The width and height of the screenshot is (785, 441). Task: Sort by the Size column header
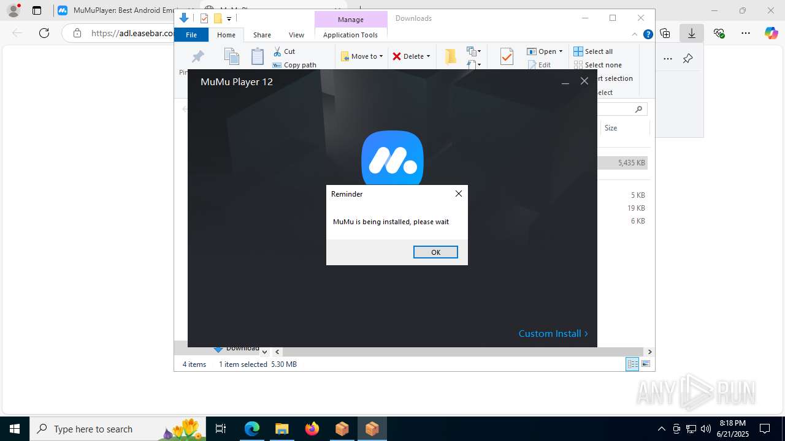pos(624,128)
